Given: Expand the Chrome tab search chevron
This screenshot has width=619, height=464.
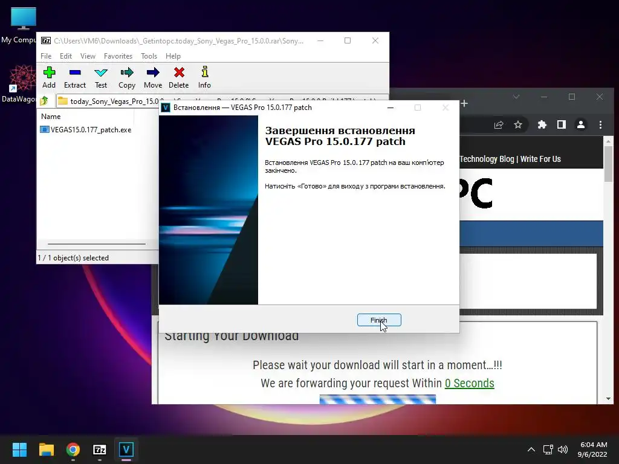Looking at the screenshot, I should (x=516, y=97).
